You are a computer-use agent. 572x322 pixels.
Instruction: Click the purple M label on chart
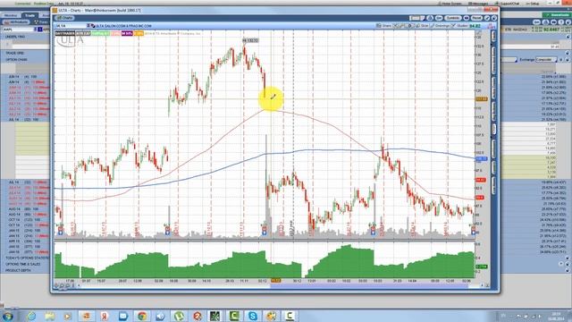tap(127, 33)
